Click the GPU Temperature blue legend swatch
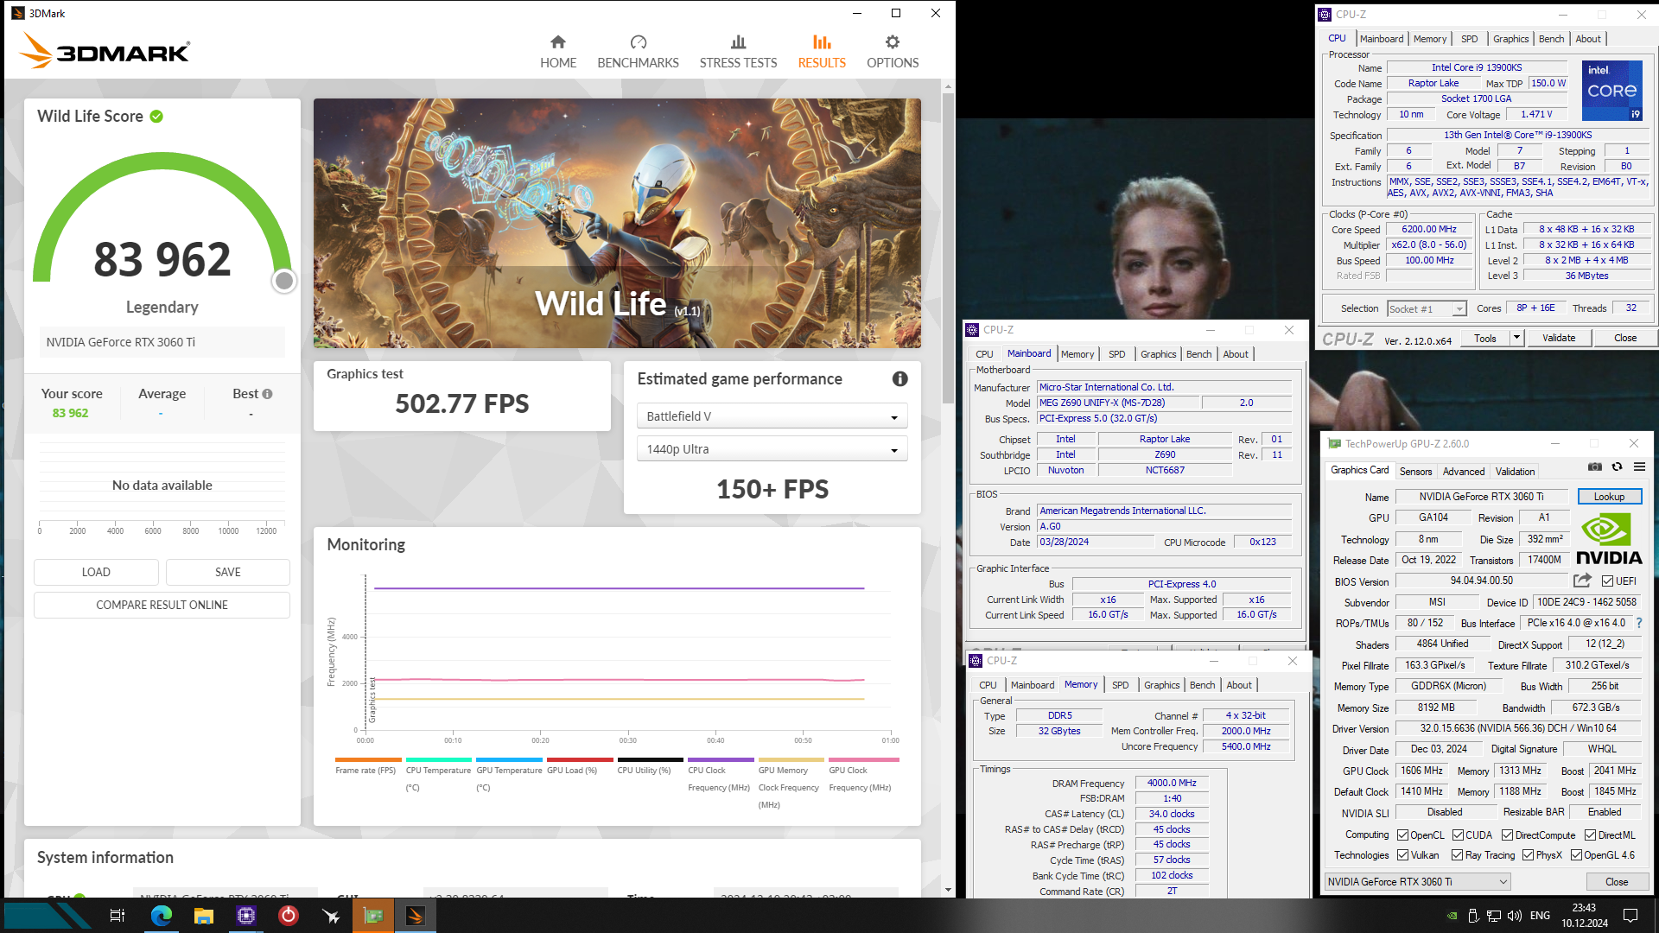Viewport: 1659px width, 933px height. [x=509, y=760]
